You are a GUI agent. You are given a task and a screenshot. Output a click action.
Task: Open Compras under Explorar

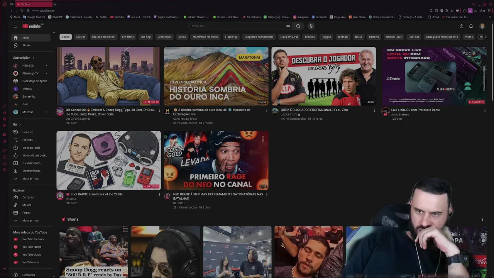point(30,197)
